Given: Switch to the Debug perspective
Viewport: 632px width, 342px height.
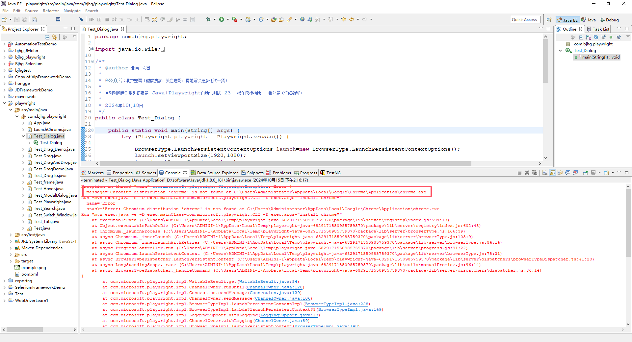Looking at the screenshot, I should pos(609,20).
